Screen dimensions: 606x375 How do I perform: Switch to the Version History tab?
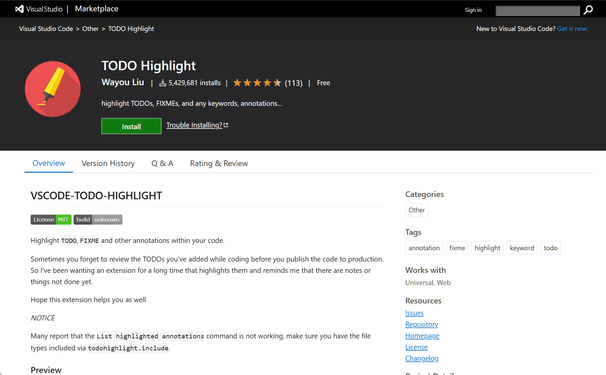click(x=108, y=163)
